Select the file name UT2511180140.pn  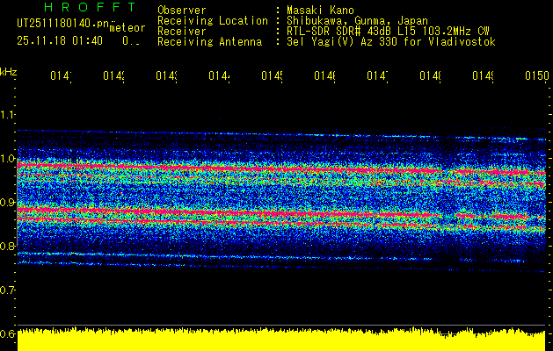[63, 24]
